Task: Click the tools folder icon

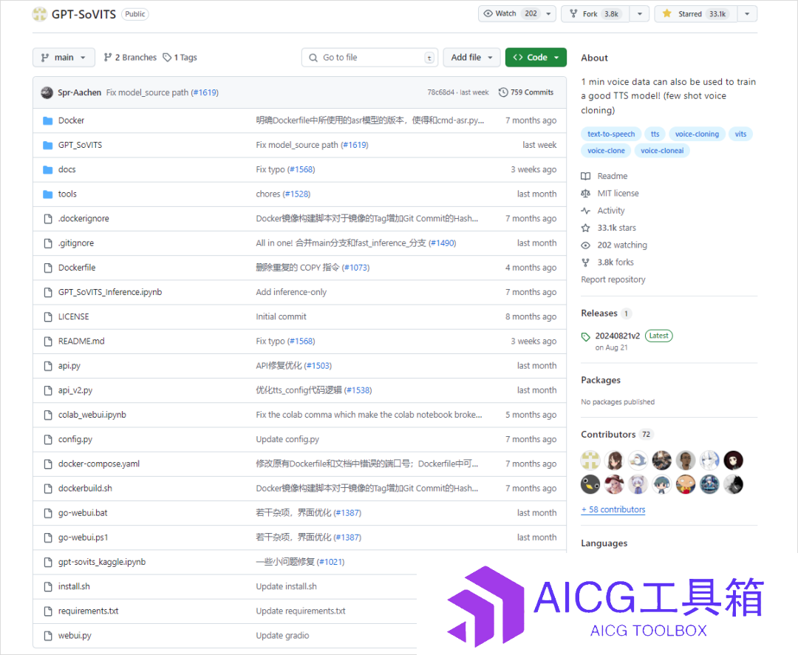Action: pyautogui.click(x=48, y=194)
